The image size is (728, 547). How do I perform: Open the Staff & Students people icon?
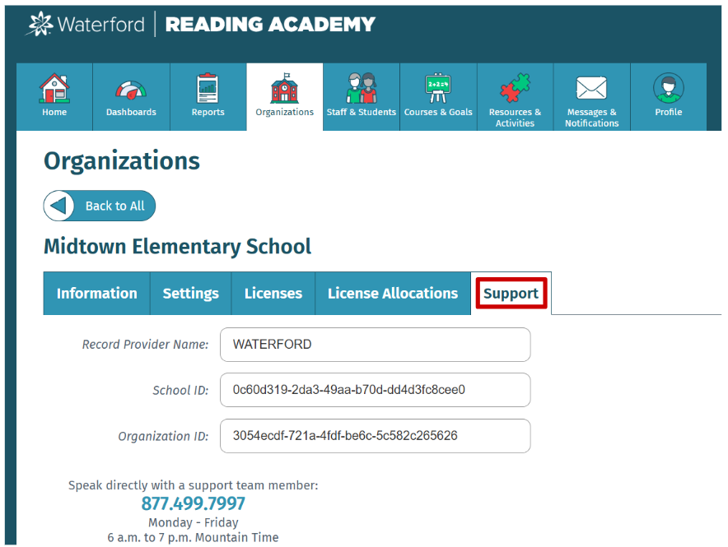coord(362,88)
